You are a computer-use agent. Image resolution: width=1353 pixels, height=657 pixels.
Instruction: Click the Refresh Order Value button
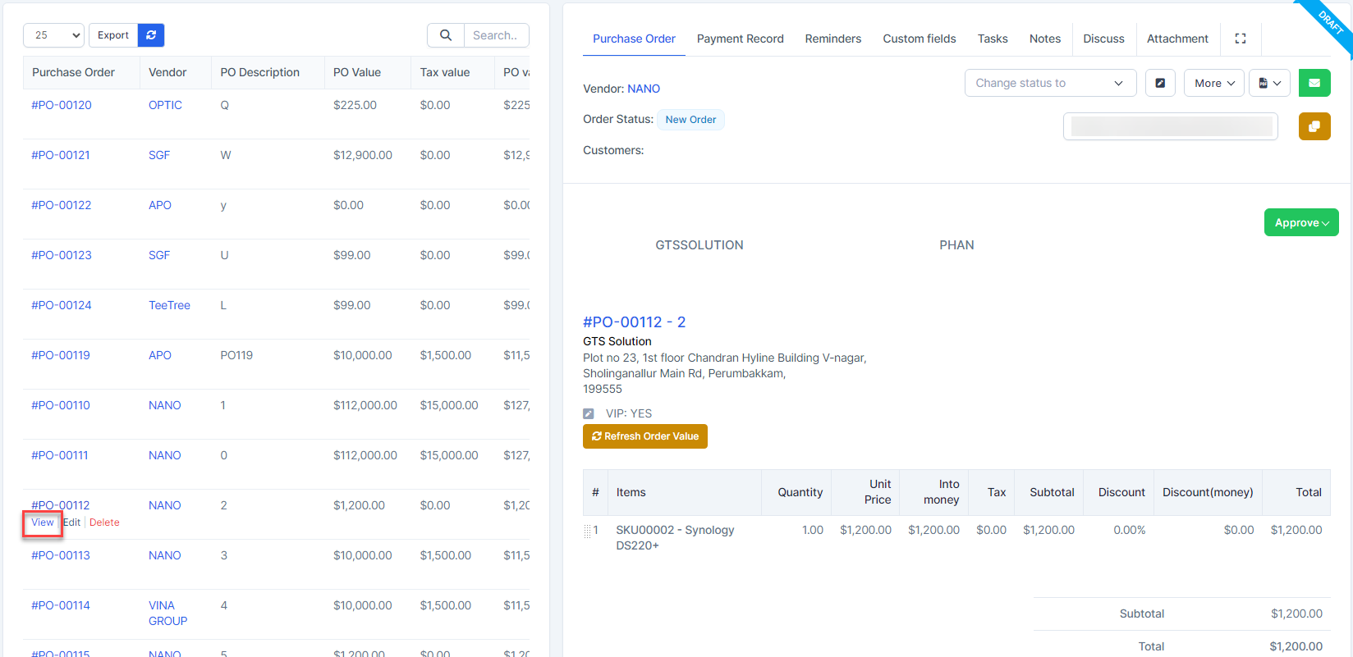coord(644,436)
